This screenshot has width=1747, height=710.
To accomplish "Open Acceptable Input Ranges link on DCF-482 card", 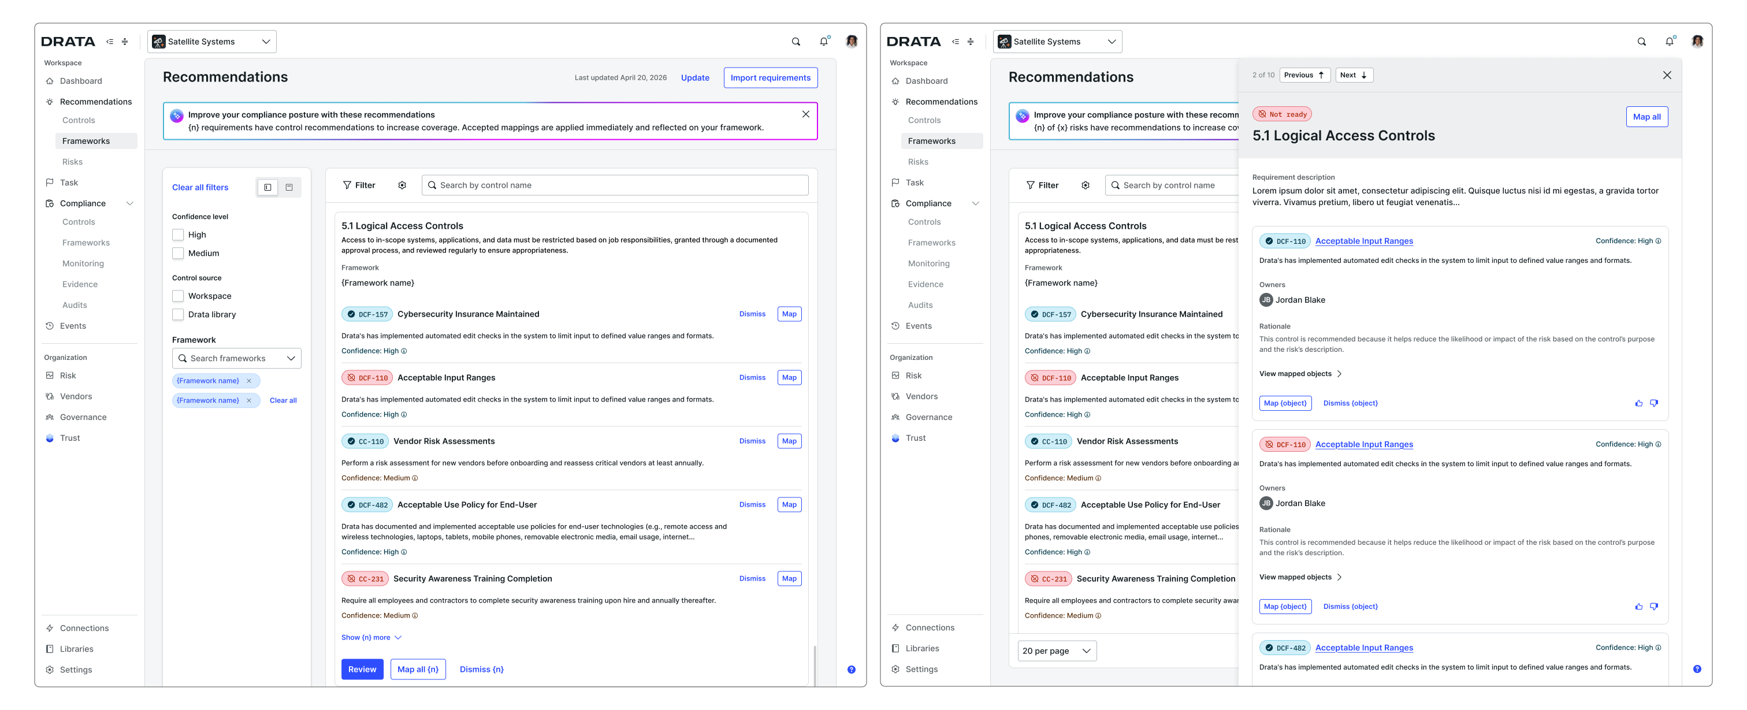I will pos(1364,648).
